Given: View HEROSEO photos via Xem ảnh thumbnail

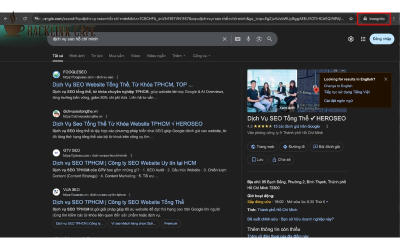Looking at the screenshot, I should click(272, 91).
